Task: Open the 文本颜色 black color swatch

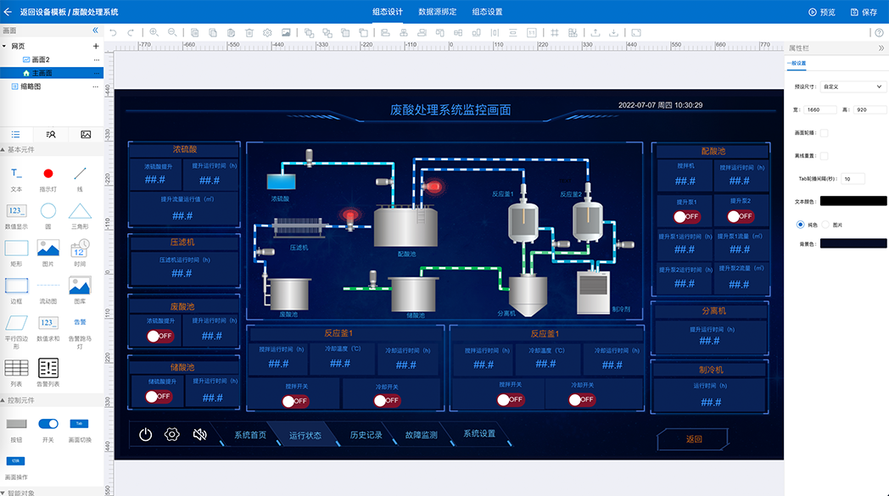Action: (x=853, y=201)
